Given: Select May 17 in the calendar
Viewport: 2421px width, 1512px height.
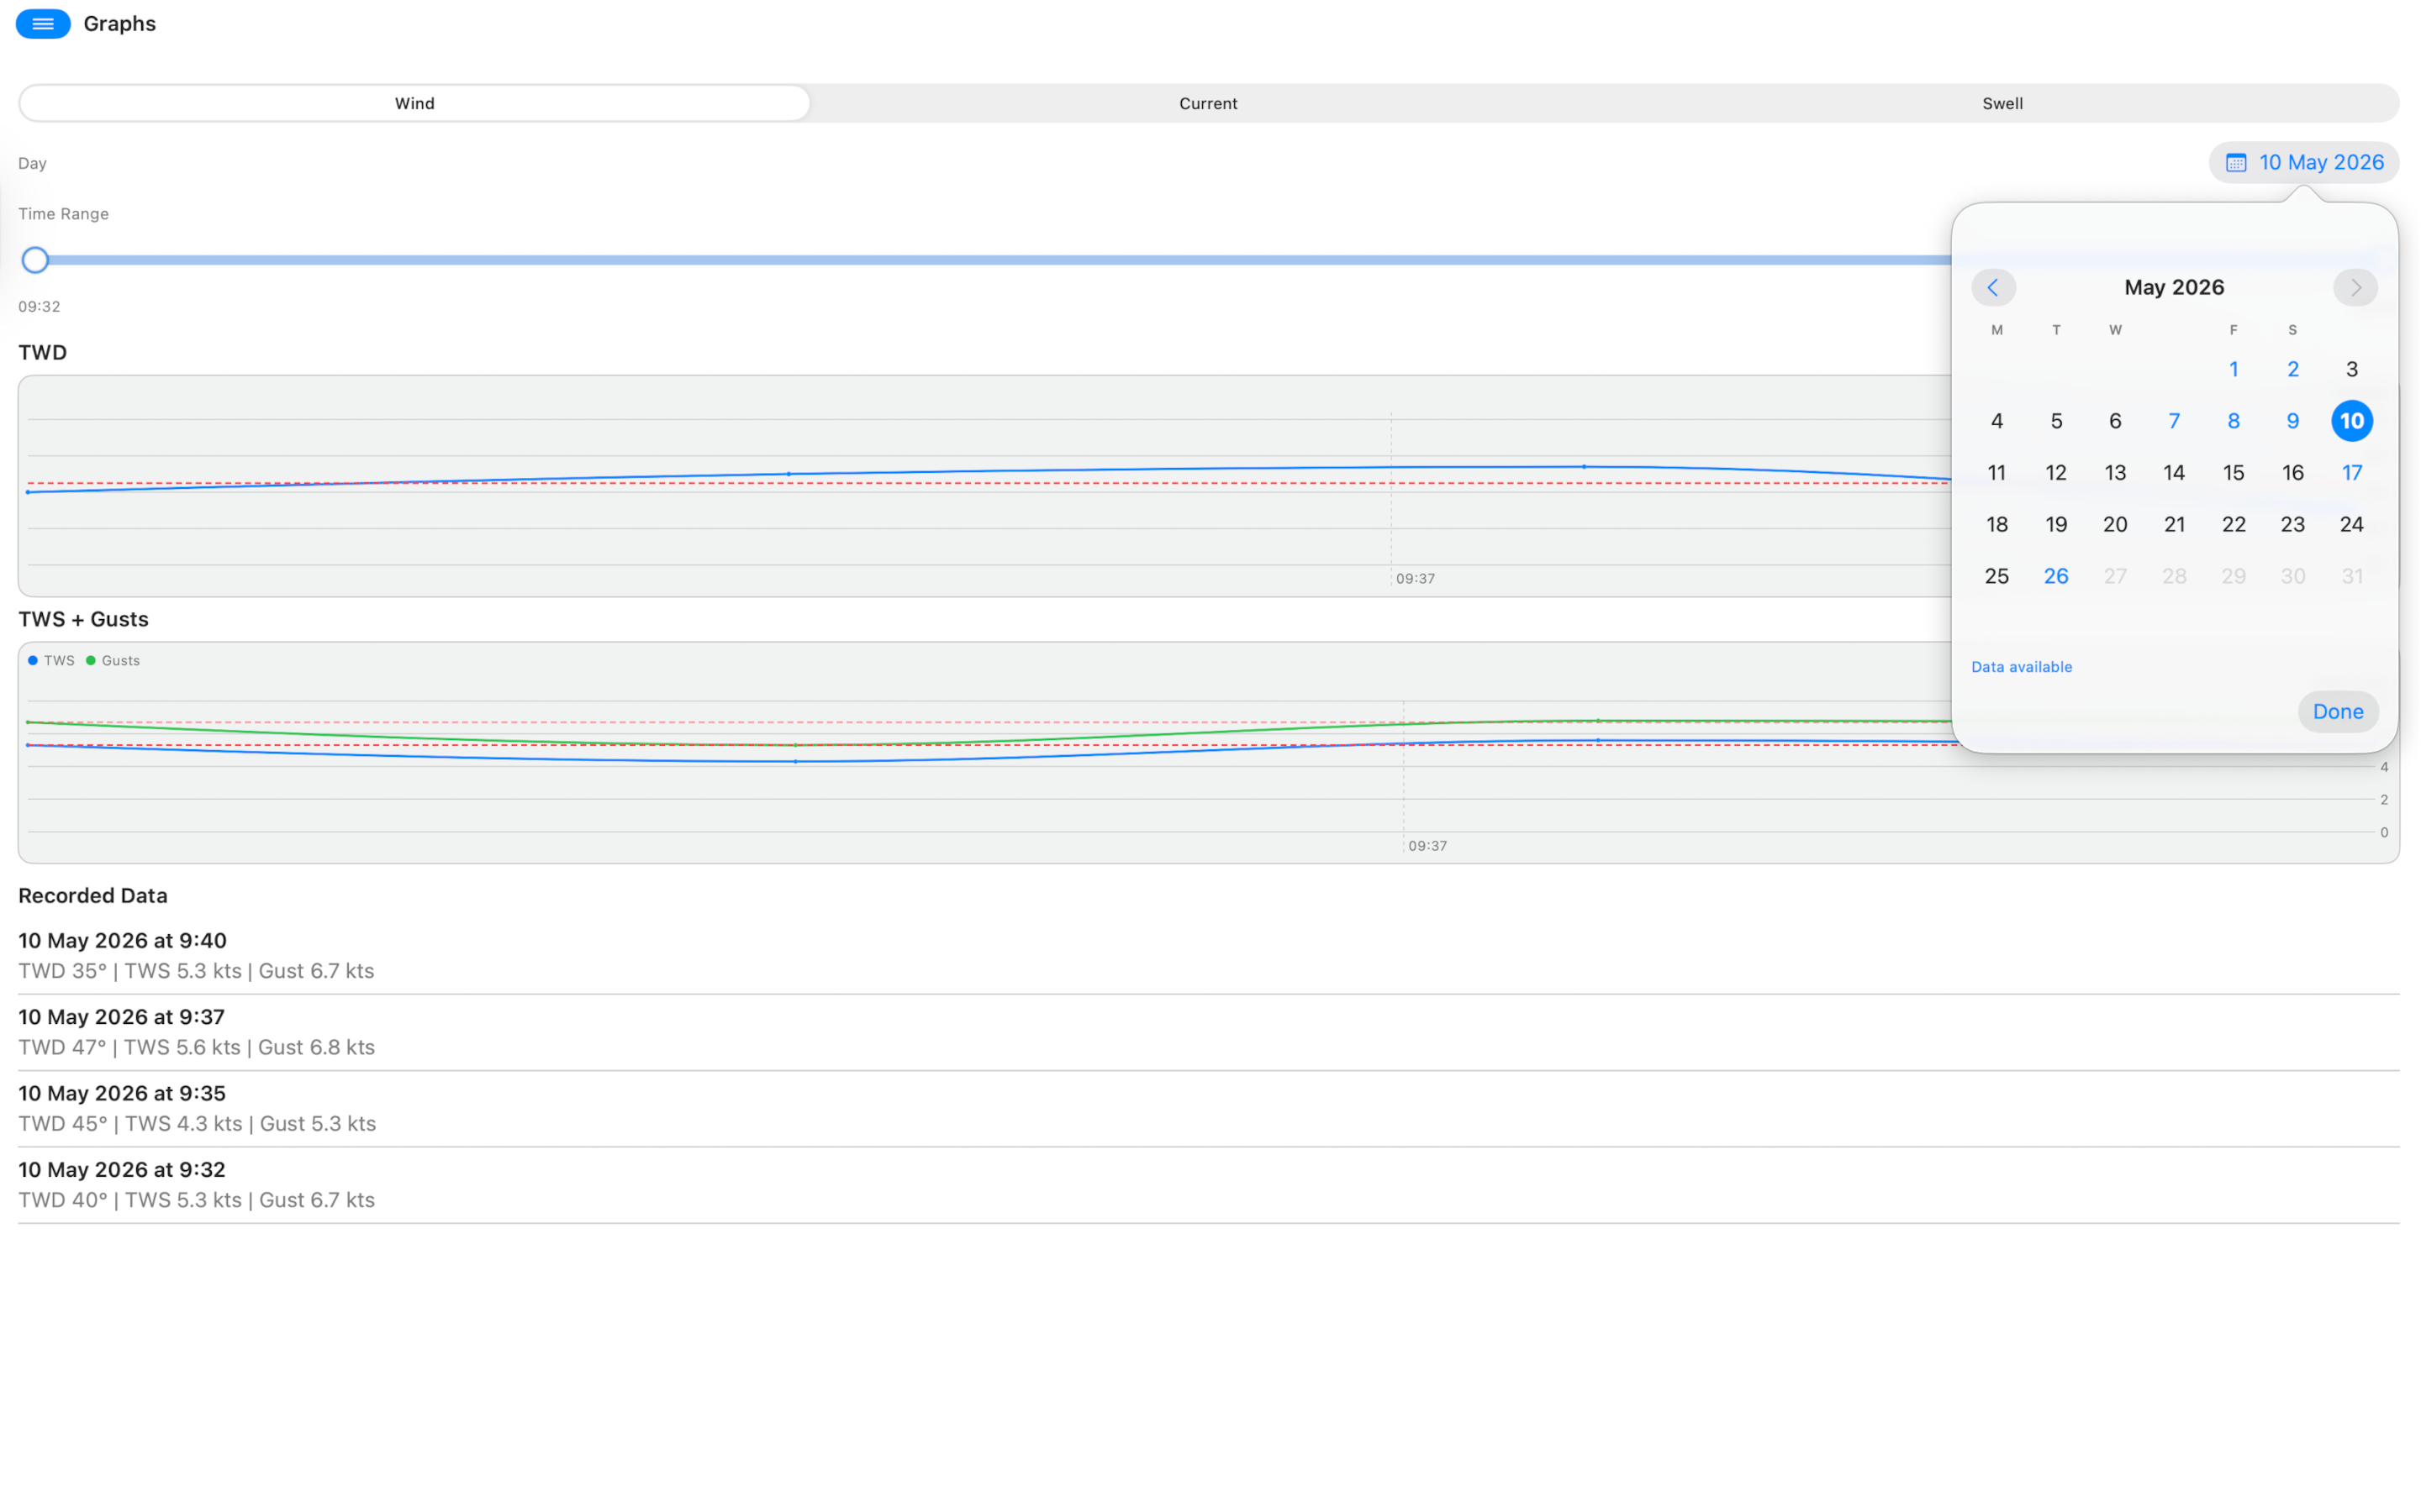Looking at the screenshot, I should pos(2351,473).
